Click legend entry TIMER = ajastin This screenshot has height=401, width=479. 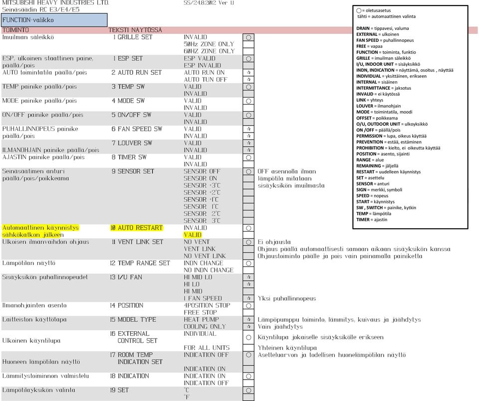[372, 220]
